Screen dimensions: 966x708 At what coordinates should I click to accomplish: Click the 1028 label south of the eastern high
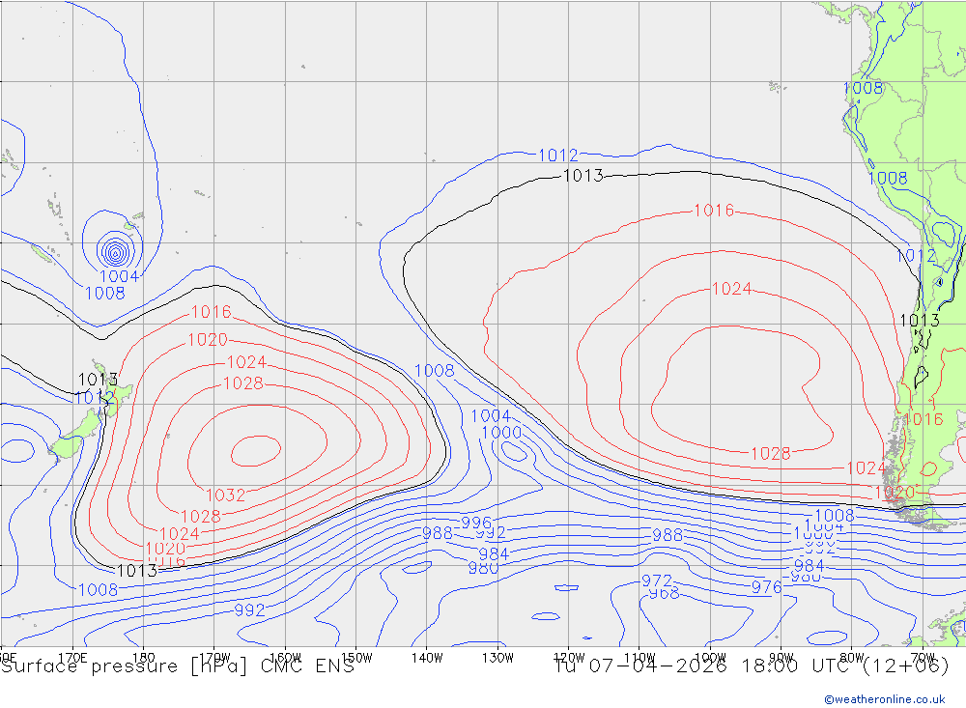tap(771, 454)
